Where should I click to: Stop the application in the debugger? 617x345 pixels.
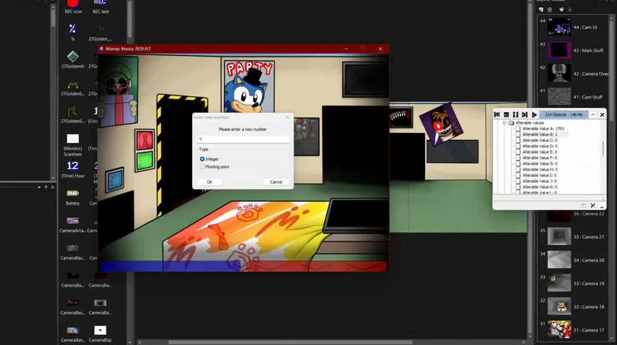pyautogui.click(x=507, y=115)
